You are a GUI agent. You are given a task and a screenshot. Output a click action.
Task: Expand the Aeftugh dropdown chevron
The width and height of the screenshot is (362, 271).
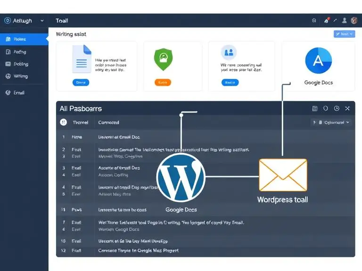[42, 21]
